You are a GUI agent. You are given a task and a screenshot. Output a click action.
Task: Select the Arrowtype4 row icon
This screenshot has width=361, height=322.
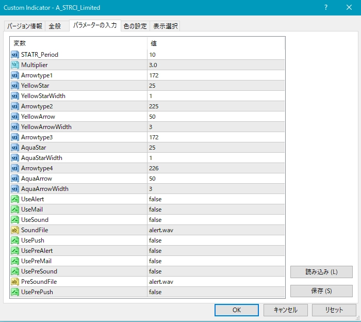click(x=15, y=168)
